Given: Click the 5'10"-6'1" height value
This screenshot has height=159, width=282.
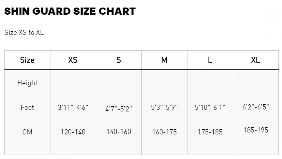Looking at the screenshot, I should pyautogui.click(x=210, y=107).
